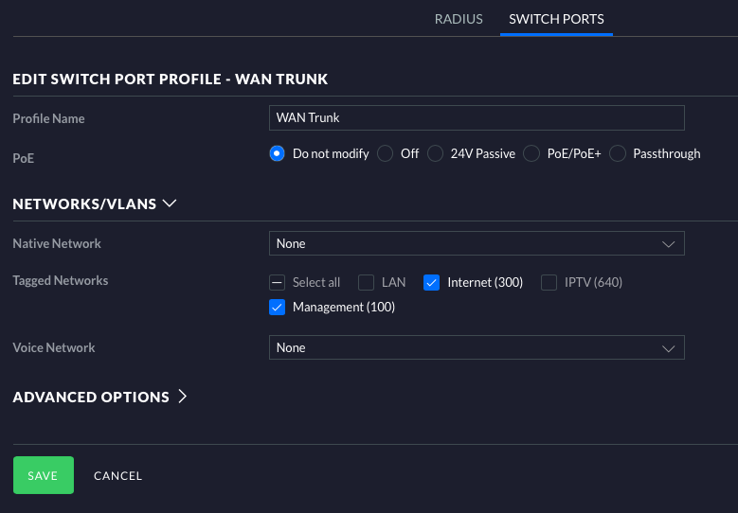Viewport: 738px width, 513px height.
Task: Enable the LAN tagged network
Action: click(x=367, y=282)
